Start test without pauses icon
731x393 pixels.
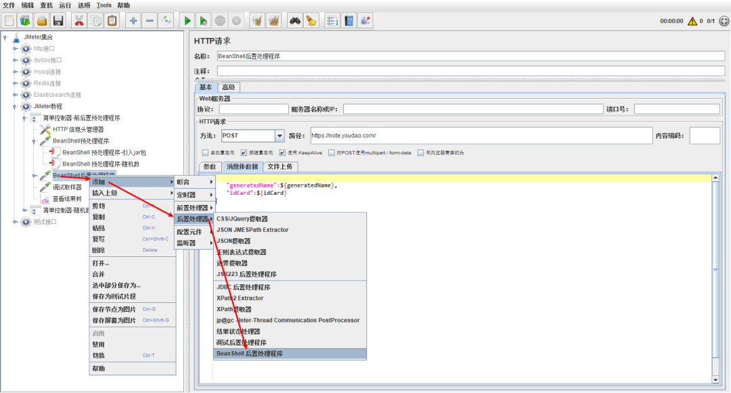coord(203,20)
